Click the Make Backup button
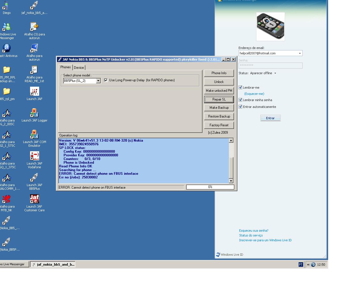363x290 pixels. pyautogui.click(x=219, y=108)
